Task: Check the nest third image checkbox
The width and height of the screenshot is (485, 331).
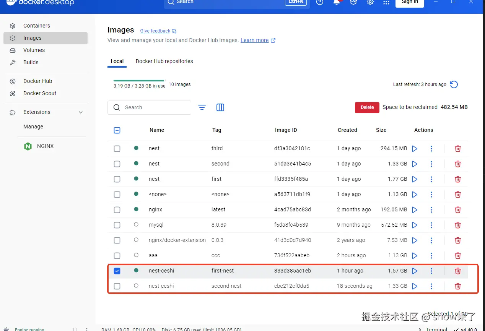Action: [117, 149]
